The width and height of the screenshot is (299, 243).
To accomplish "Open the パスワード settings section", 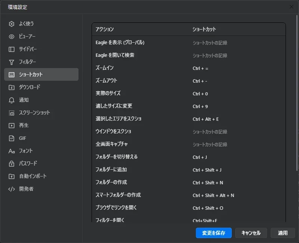I will [x=41, y=163].
